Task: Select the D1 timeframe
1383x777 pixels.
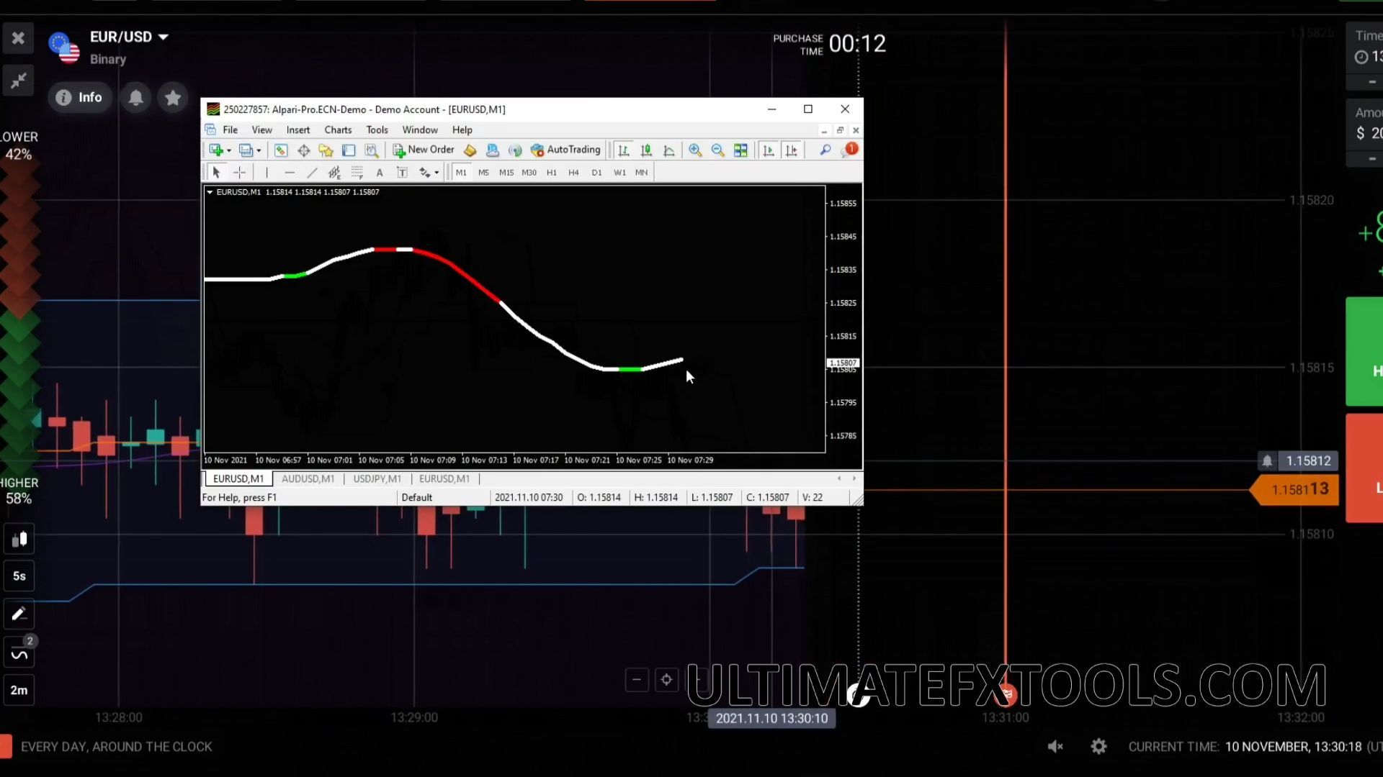Action: click(x=596, y=172)
